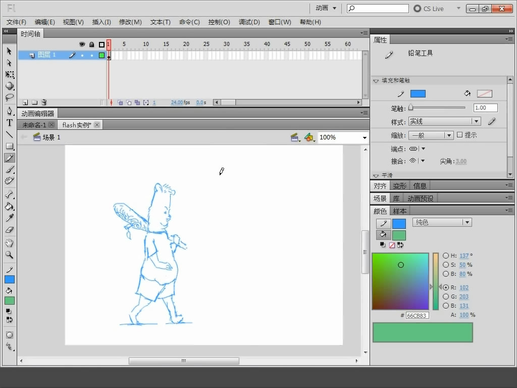Click the green fill swatch in color panel
This screenshot has height=388, width=517.
pos(399,235)
